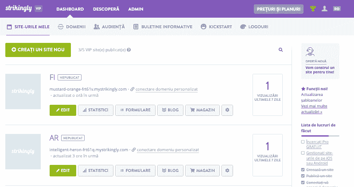Edit the FI site
Viewport: 354px width, 187px height.
point(63,110)
